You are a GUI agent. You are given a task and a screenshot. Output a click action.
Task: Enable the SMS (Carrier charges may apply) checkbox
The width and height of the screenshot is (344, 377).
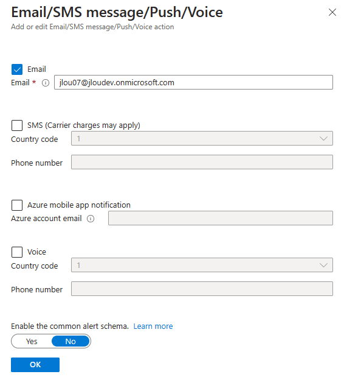17,125
